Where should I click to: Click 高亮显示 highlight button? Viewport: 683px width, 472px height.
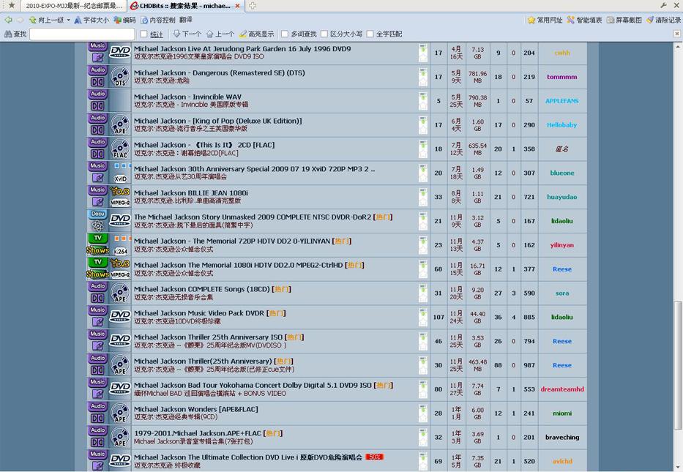point(256,34)
